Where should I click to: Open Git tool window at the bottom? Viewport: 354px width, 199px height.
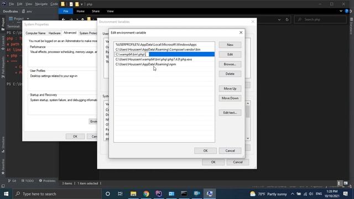12,181
